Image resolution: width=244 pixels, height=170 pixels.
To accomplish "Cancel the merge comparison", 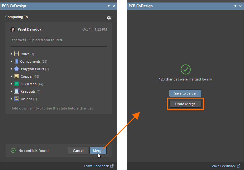I will point(78,151).
